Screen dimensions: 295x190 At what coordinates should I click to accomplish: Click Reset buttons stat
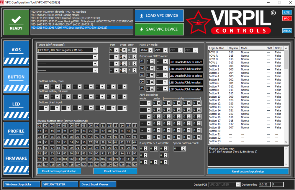115,171
